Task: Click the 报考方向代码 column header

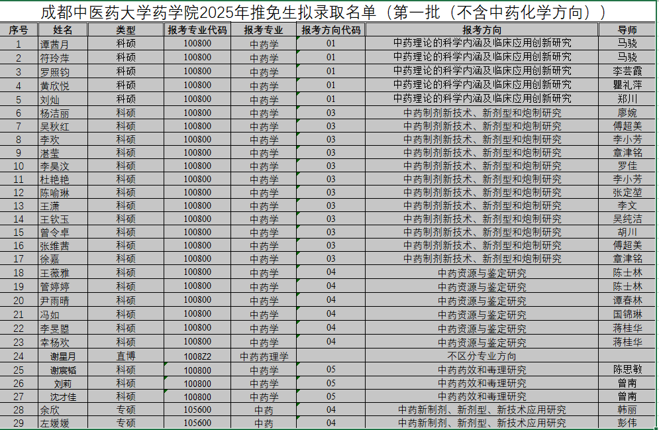Action: [x=330, y=30]
